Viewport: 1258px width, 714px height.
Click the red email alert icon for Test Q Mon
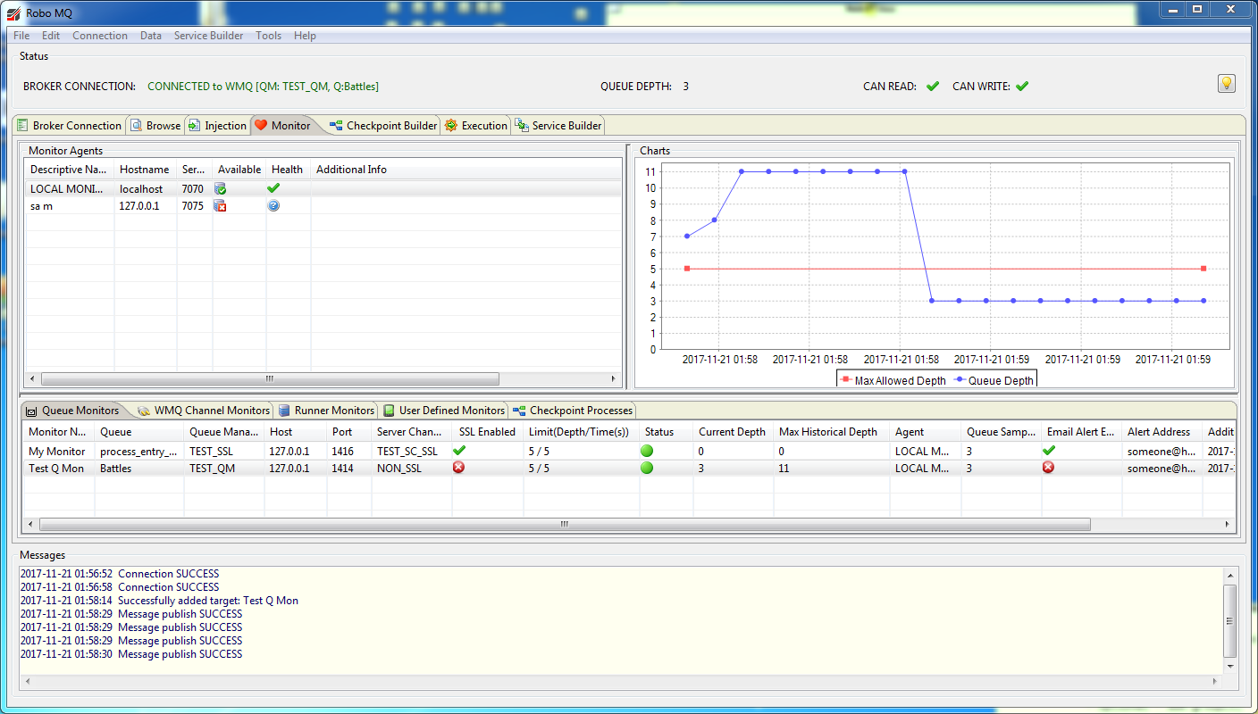(x=1049, y=468)
